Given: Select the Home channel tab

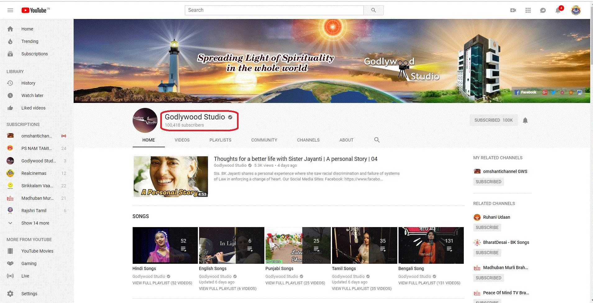Looking at the screenshot, I should pyautogui.click(x=148, y=140).
